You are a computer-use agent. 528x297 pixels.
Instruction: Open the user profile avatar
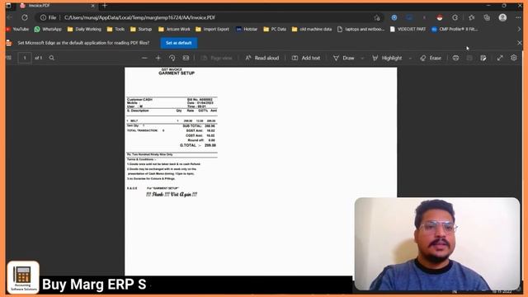(502, 17)
